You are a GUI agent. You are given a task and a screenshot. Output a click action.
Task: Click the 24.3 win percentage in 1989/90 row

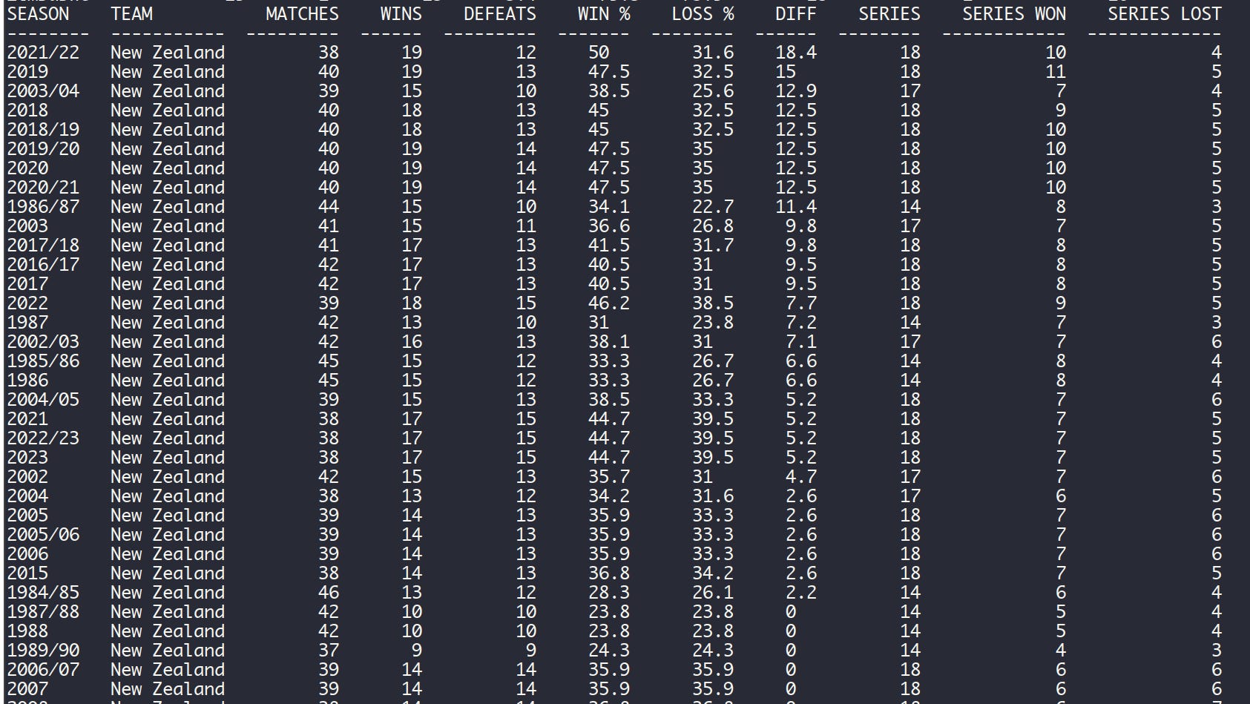[x=609, y=651]
